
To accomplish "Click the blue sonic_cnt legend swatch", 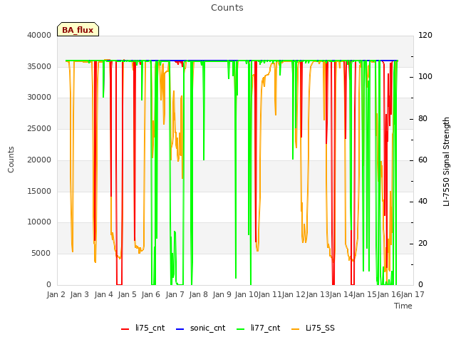I will point(180,329).
